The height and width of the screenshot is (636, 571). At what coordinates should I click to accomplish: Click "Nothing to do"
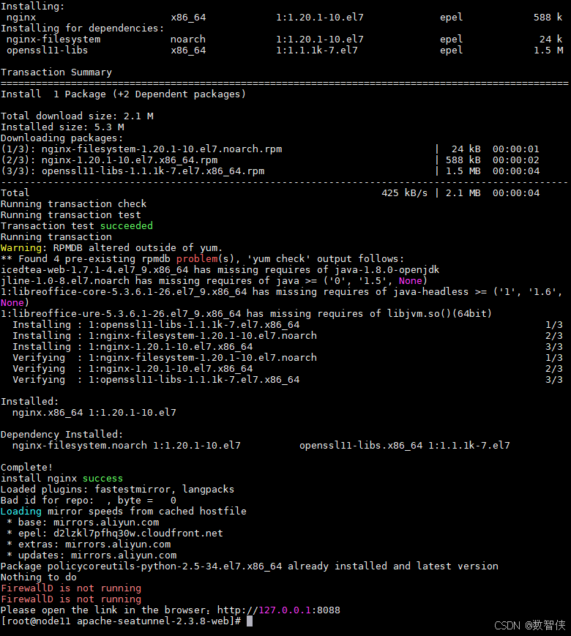click(39, 577)
